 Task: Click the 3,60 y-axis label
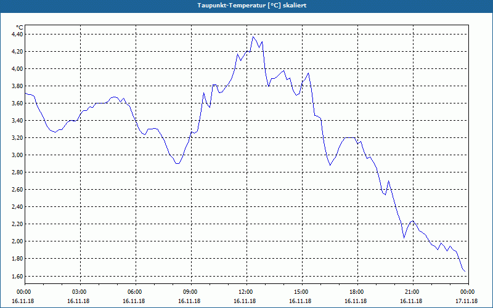click(17, 103)
